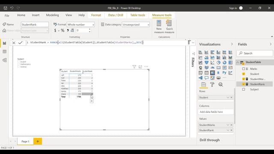Open More options on the visual header
This screenshot has width=274, height=154.
pyautogui.click(x=146, y=67)
